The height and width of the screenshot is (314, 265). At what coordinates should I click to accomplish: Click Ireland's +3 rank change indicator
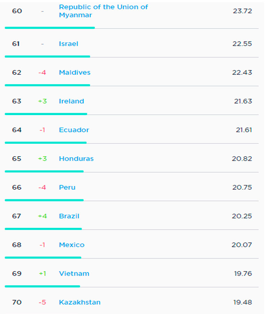pos(42,101)
